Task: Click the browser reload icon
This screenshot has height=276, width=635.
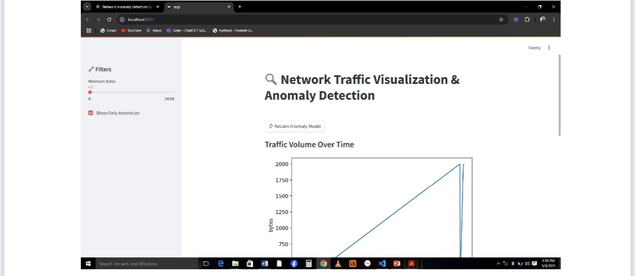Action: (x=109, y=19)
